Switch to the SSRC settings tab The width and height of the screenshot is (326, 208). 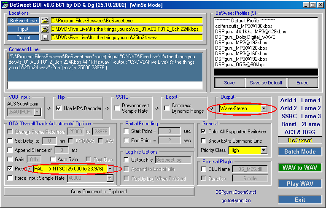click(x=288, y=116)
